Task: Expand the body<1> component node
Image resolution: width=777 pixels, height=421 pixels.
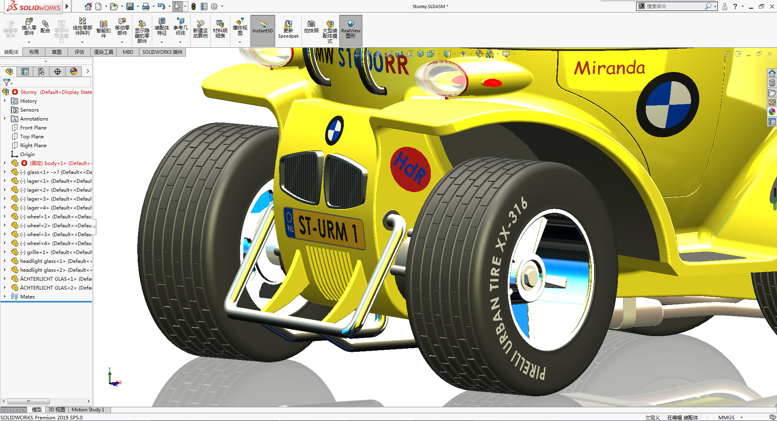Action: click(5, 163)
